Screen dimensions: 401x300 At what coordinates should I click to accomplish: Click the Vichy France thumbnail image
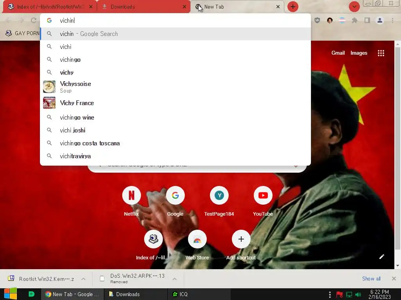(x=49, y=103)
